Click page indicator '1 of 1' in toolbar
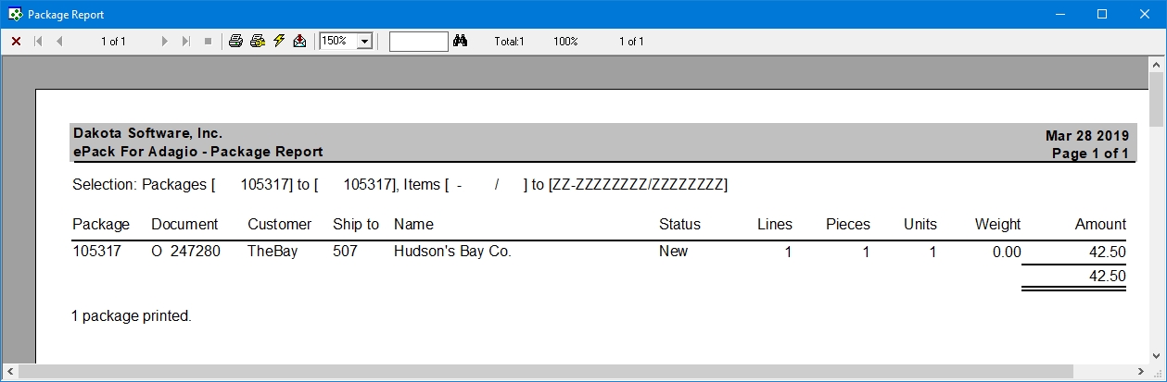This screenshot has height=382, width=1167. point(113,42)
